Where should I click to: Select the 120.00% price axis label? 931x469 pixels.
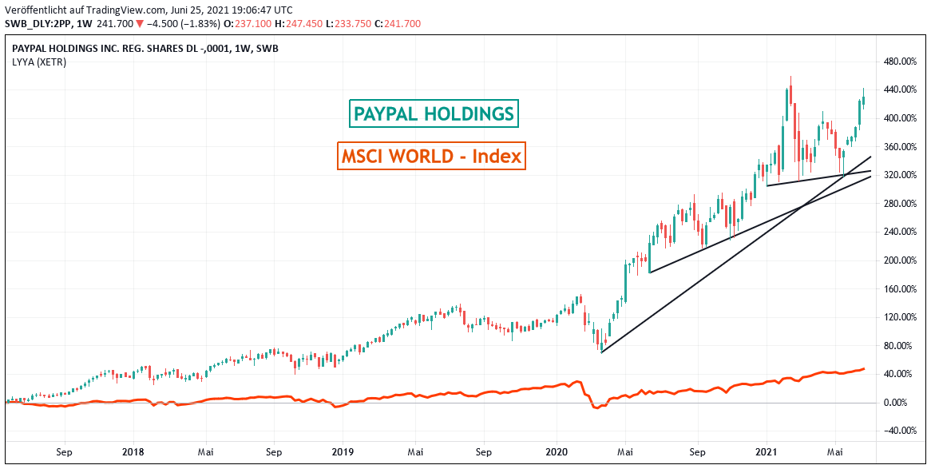click(x=900, y=317)
